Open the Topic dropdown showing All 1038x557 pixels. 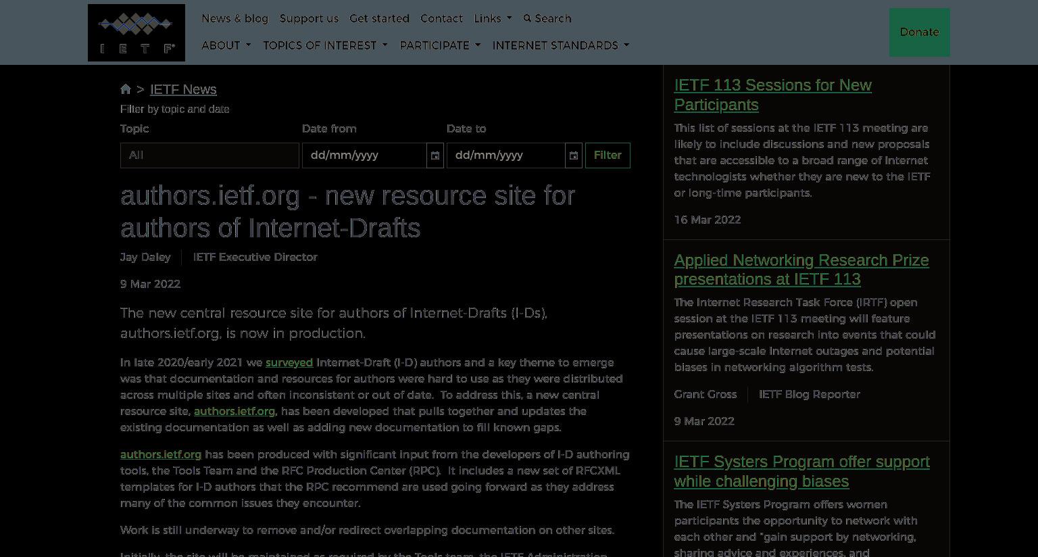tap(209, 155)
